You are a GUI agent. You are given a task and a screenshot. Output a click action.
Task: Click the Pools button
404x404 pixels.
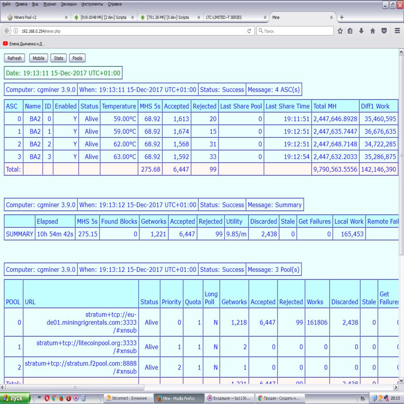[x=77, y=58]
